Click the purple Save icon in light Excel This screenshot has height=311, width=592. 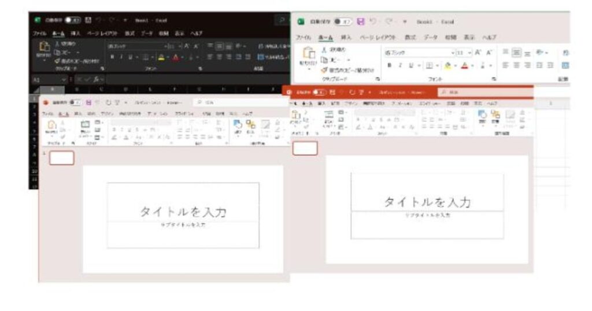click(361, 22)
